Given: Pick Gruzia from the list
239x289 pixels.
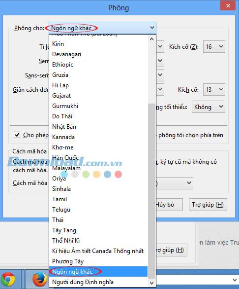Looking at the screenshot, I should [98, 75].
